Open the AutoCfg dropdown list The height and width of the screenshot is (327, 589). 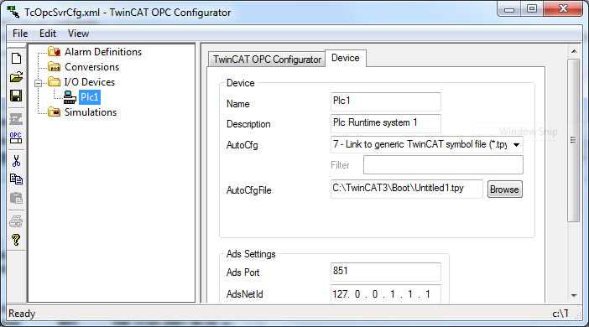coord(517,145)
